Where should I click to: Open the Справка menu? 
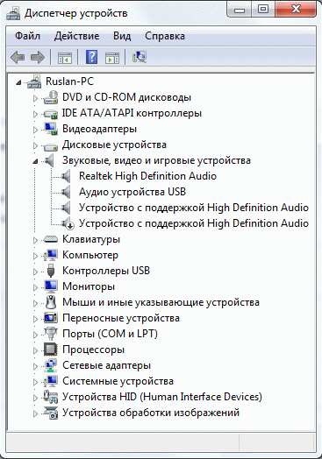coord(165,36)
